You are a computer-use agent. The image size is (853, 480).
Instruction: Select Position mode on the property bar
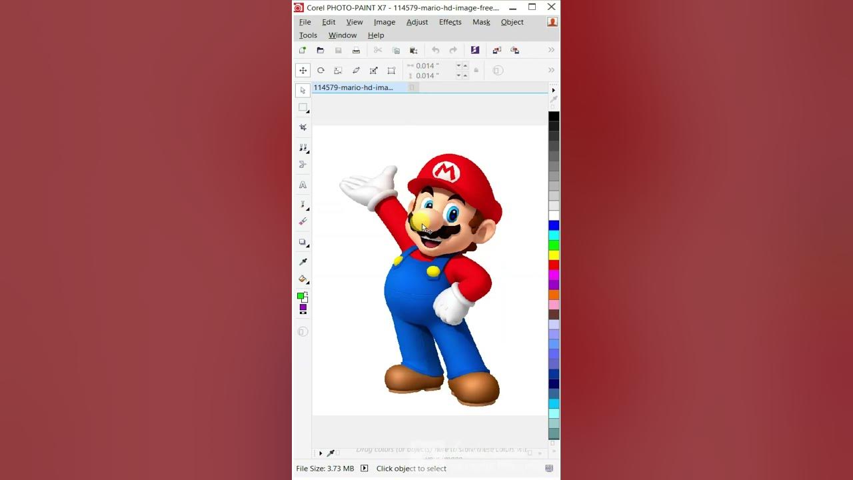click(x=303, y=70)
